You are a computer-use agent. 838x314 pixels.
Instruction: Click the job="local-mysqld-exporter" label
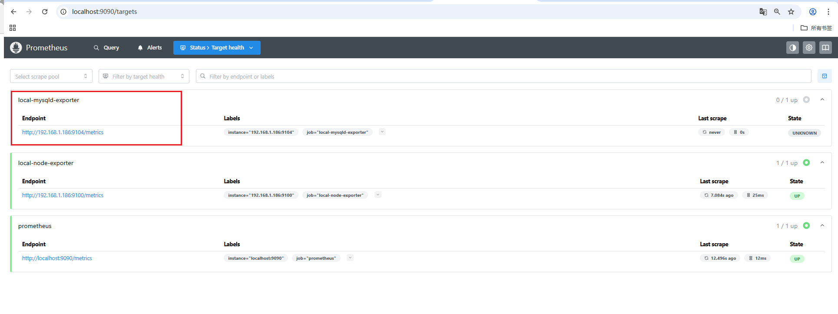(338, 132)
